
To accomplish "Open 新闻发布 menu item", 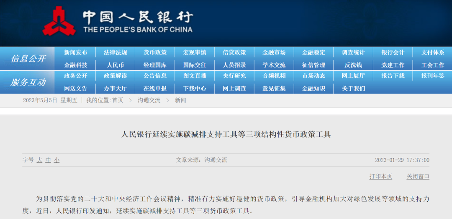I will point(75,52).
